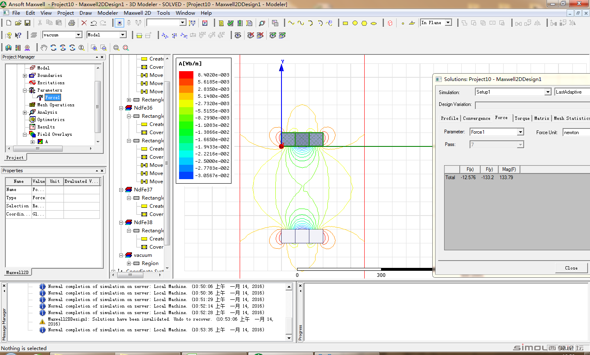Activate the Pan hand tool

click(44, 48)
